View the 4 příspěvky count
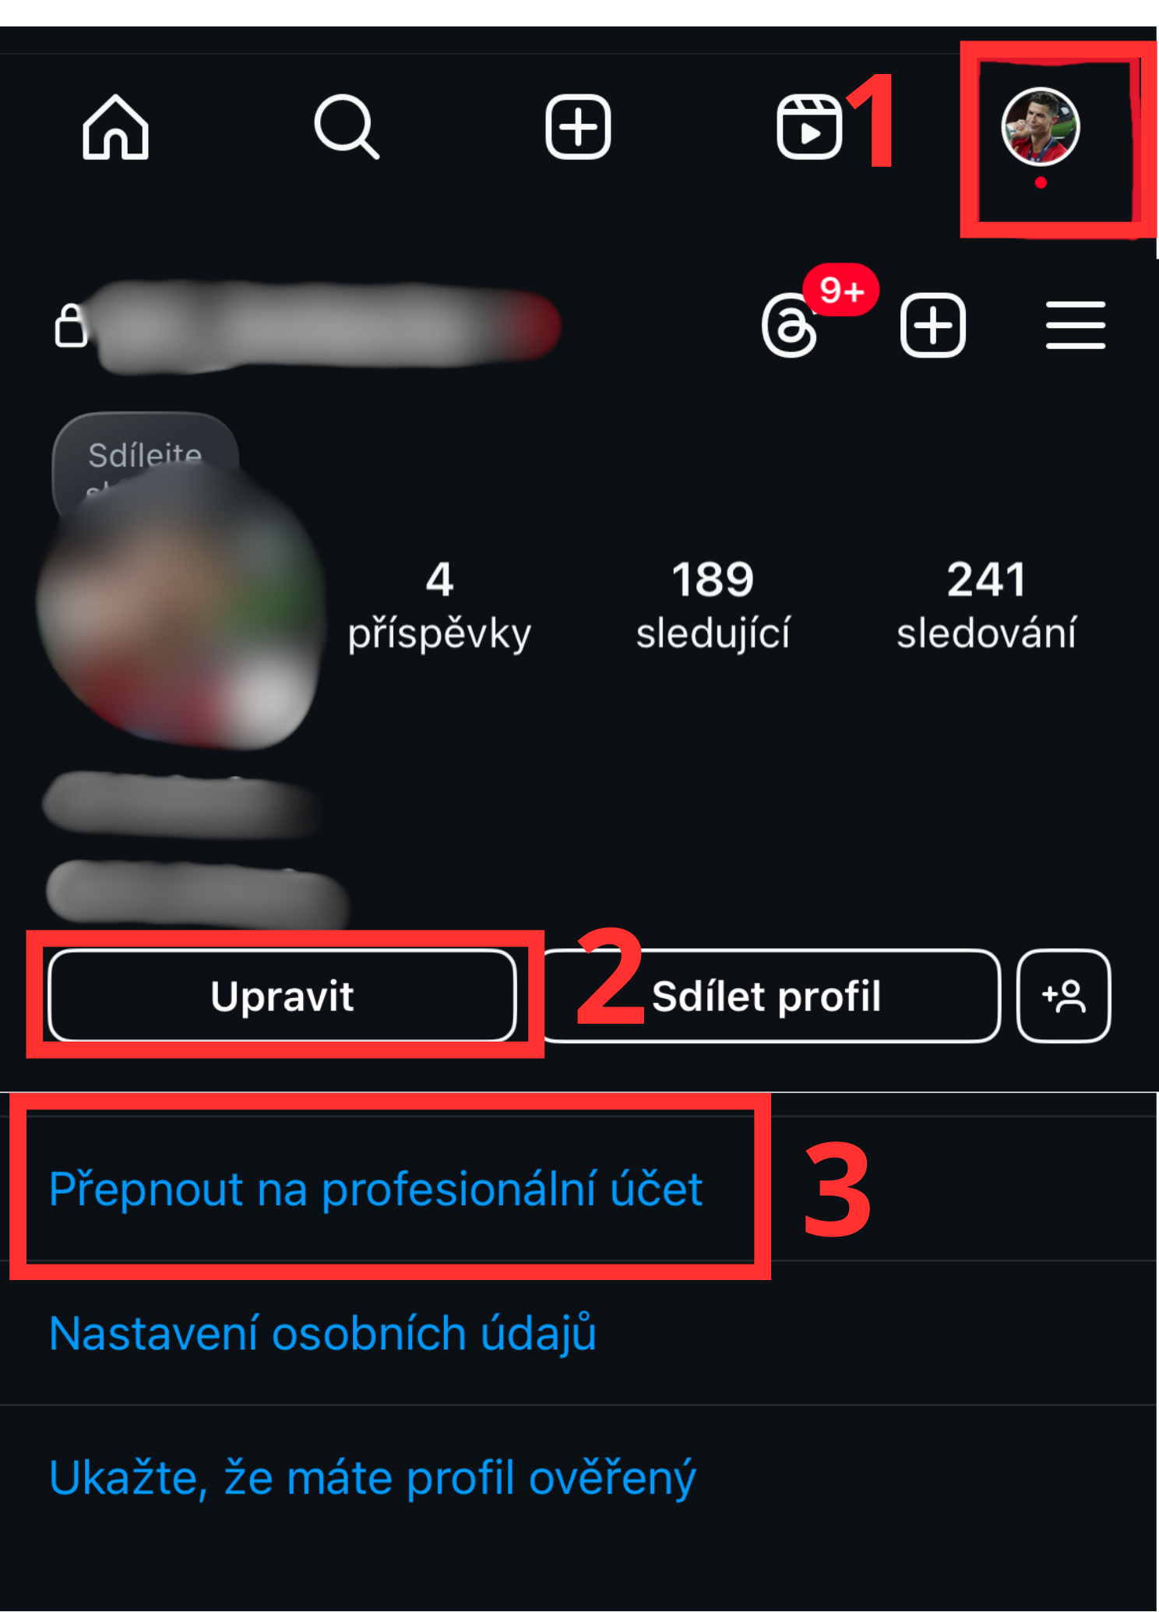This screenshot has width=1159, height=1612. click(x=439, y=606)
